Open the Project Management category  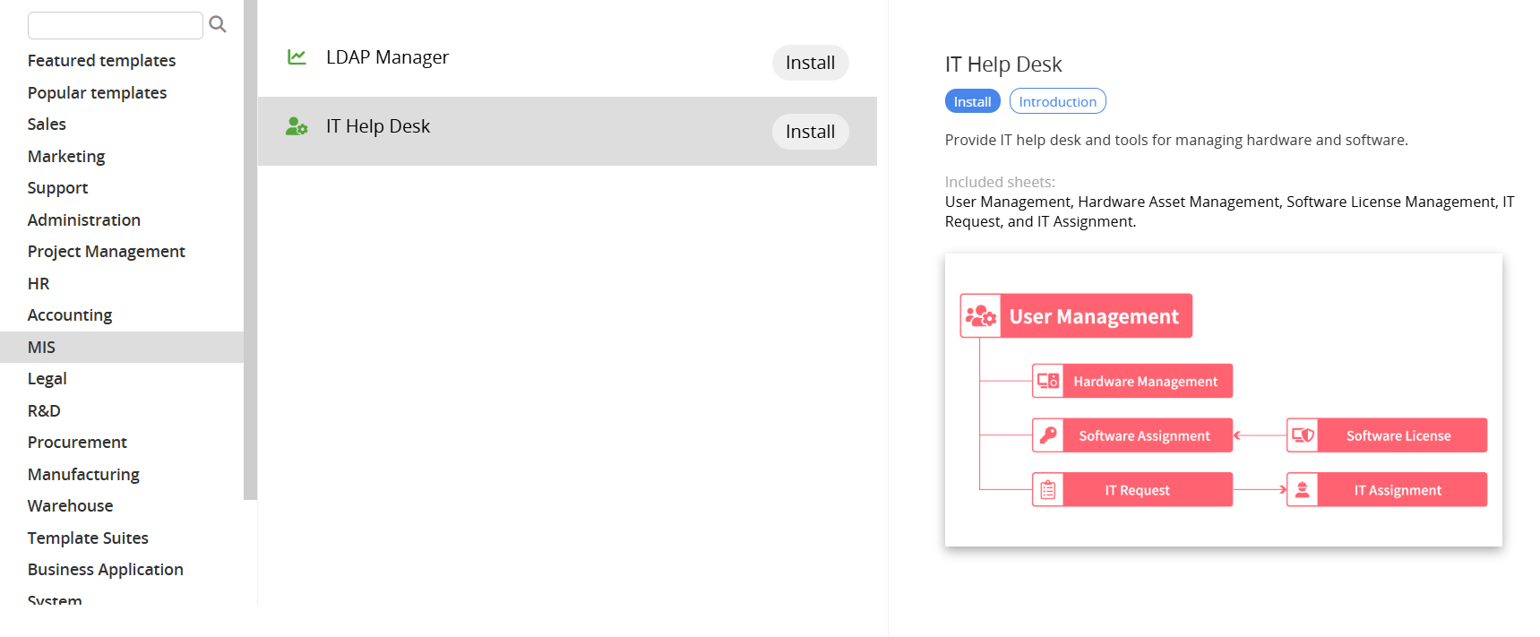click(106, 252)
